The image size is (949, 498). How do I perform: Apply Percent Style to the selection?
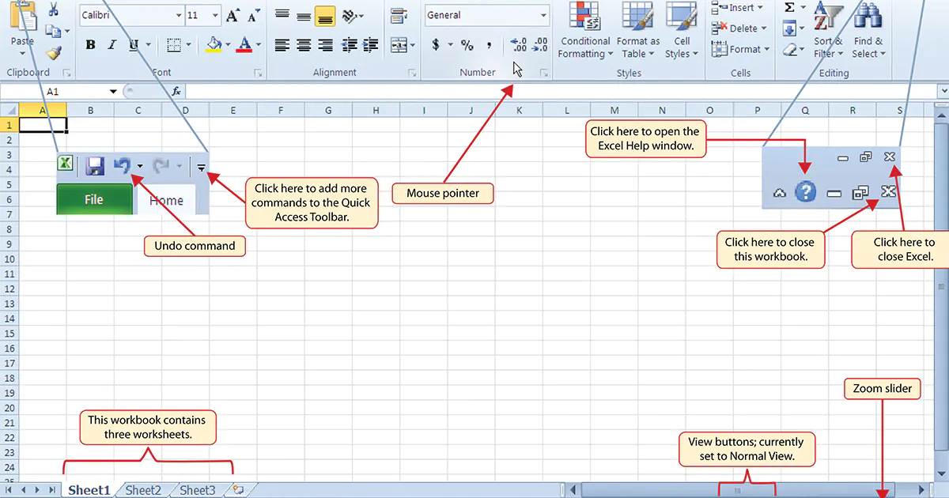point(467,45)
